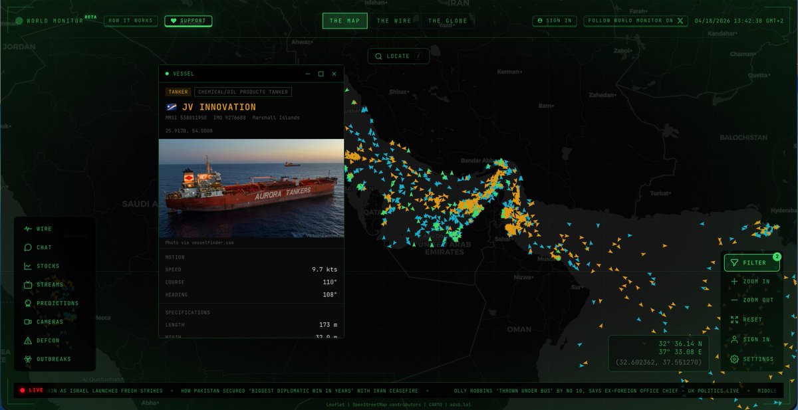Click the Support heart button

point(189,21)
